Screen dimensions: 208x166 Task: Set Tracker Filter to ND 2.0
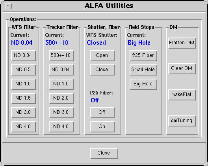61,98
